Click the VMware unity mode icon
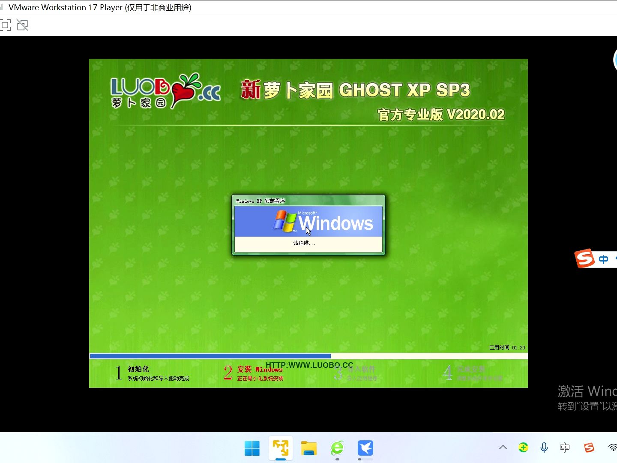617x463 pixels. [x=22, y=25]
